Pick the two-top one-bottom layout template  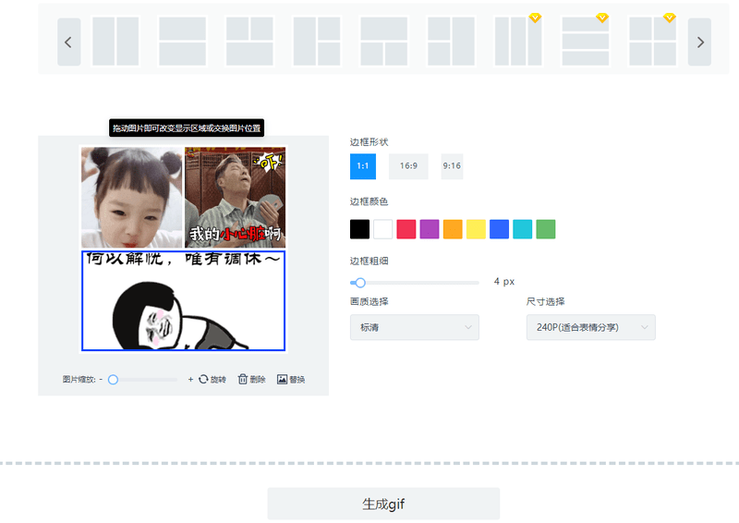(249, 42)
